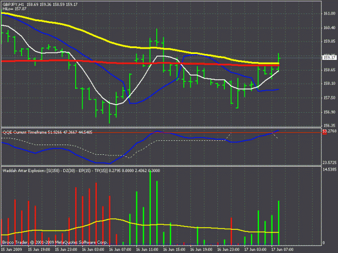This screenshot has height=253, width=338.
Task: Click the 14.5385 histogram scale value
Action: tap(329, 169)
